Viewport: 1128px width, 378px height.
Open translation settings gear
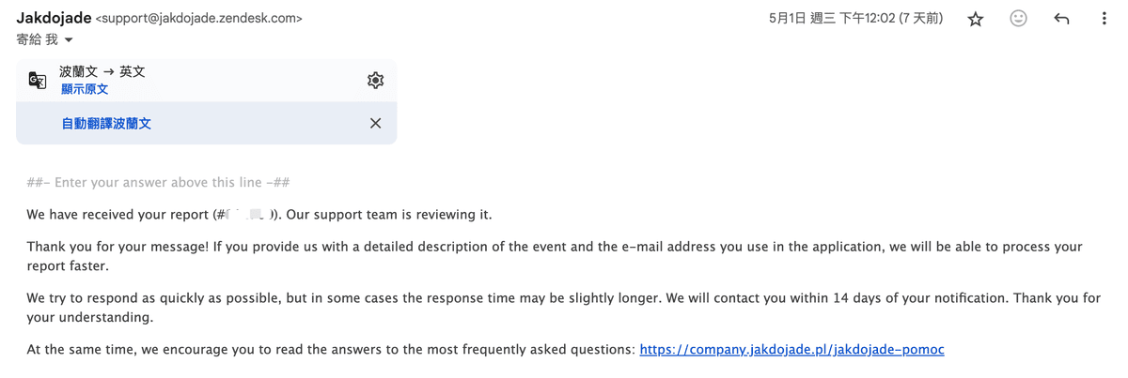[375, 81]
